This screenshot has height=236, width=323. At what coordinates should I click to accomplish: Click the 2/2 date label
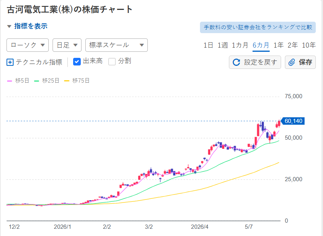[107, 227]
